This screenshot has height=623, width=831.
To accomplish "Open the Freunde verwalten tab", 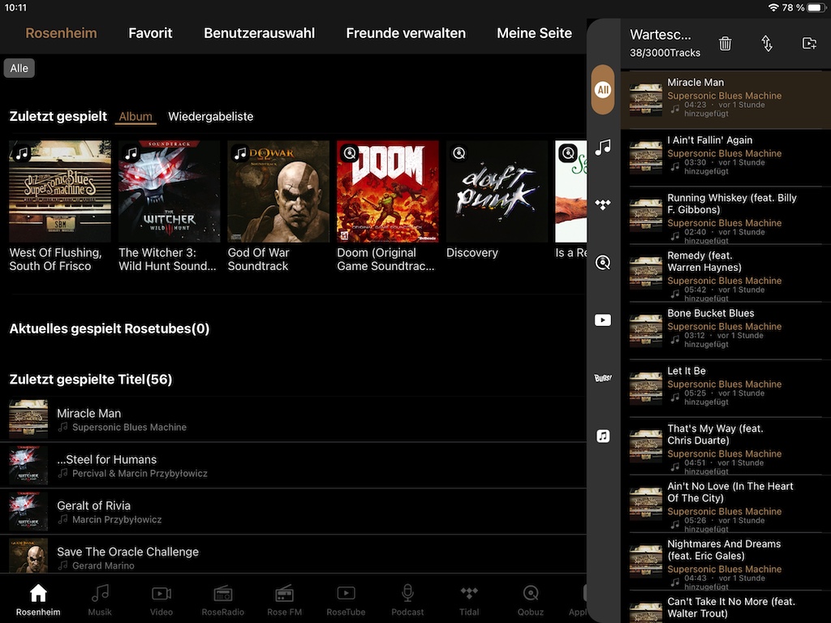I will point(406,32).
